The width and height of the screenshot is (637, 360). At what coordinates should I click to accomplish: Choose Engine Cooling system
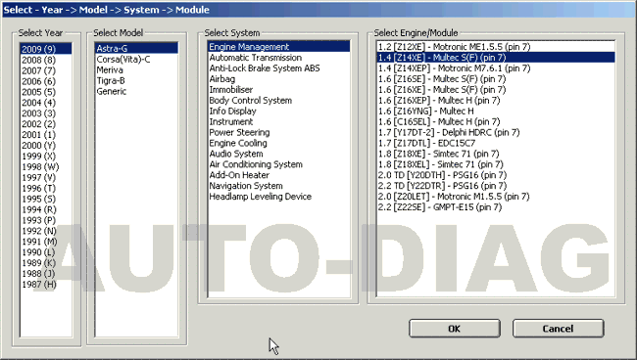pyautogui.click(x=278, y=143)
